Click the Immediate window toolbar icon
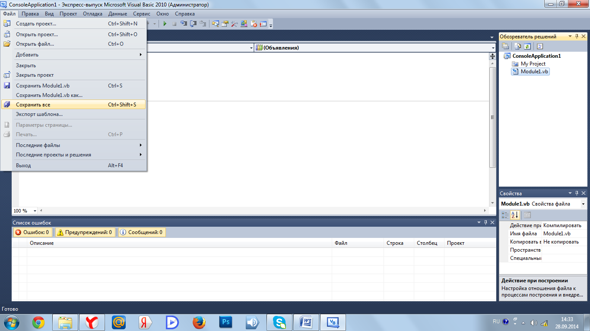The image size is (590, 331). pyautogui.click(x=263, y=24)
